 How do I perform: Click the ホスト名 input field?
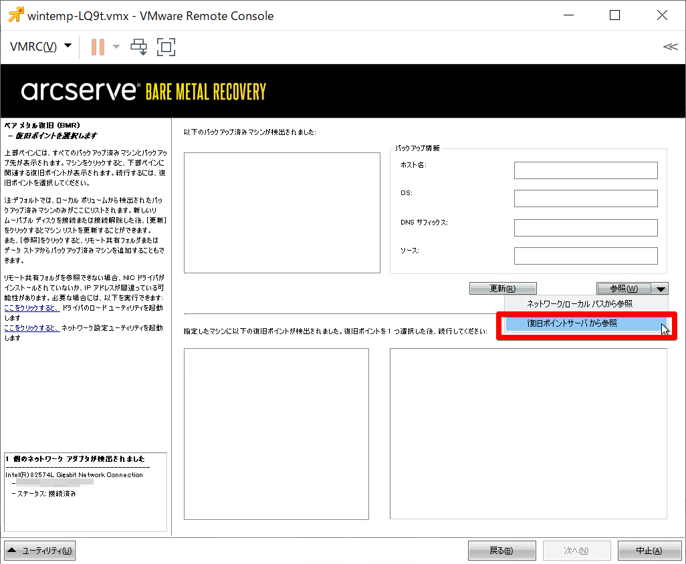586,170
